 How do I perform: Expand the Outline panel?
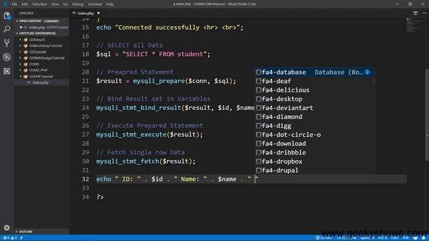coord(42,232)
